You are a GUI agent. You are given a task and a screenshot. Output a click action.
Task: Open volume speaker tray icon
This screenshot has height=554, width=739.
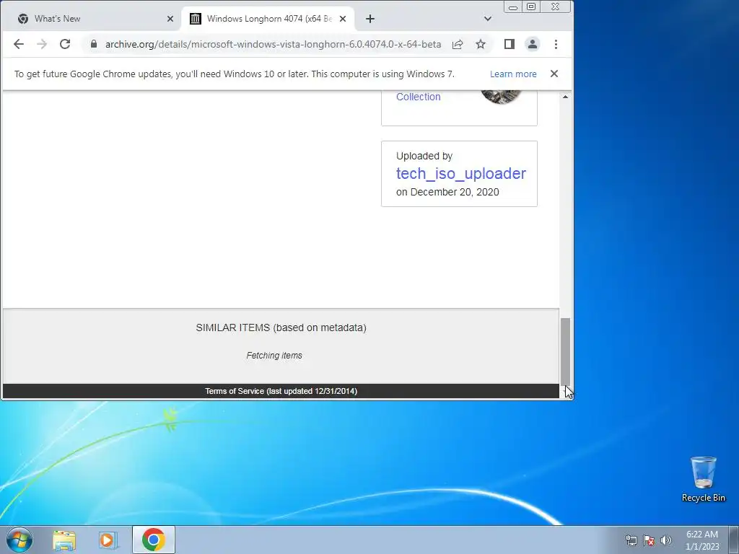(666, 540)
